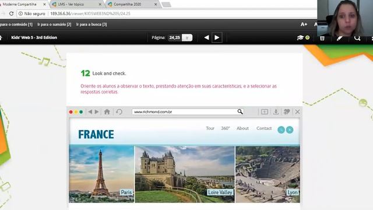Click the green dot in the mock browser
373x210 pixels.
[x=81, y=112]
